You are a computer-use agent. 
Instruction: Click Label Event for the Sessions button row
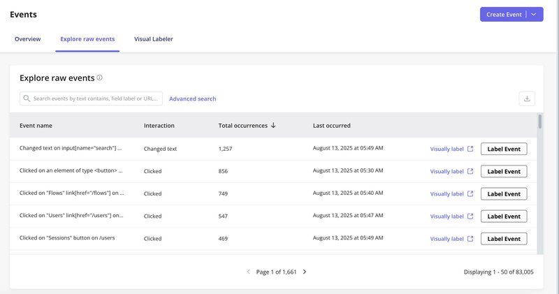(x=504, y=238)
